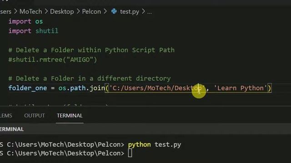Open the test.py breadcrumb entry

point(129,12)
